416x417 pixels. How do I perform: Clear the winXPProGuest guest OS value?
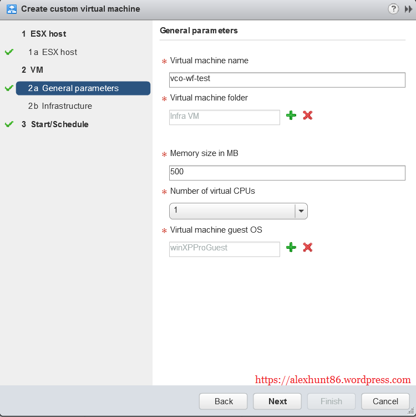pyautogui.click(x=308, y=248)
